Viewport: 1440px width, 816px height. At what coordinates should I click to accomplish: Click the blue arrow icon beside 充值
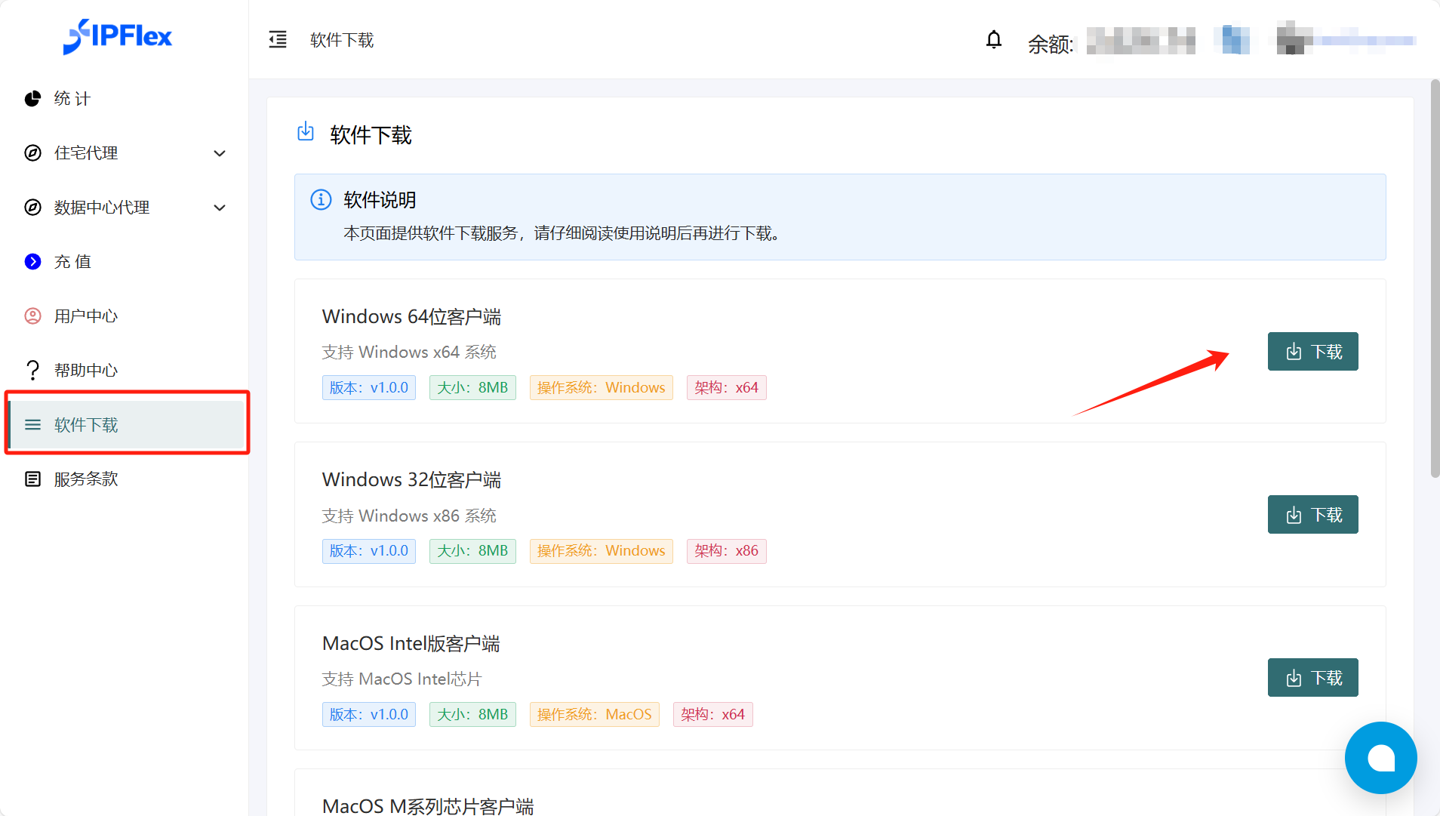pos(32,262)
